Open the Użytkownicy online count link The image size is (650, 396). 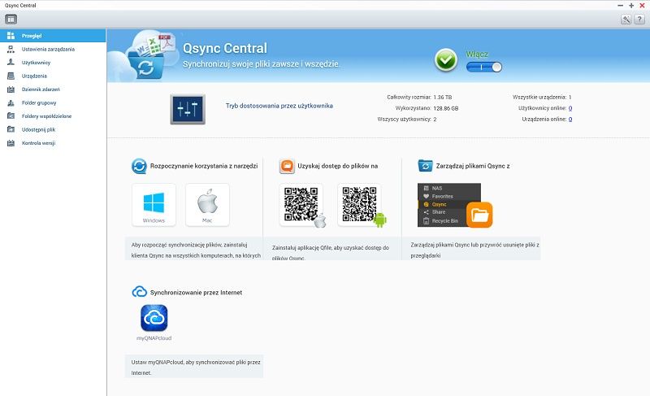tap(570, 108)
